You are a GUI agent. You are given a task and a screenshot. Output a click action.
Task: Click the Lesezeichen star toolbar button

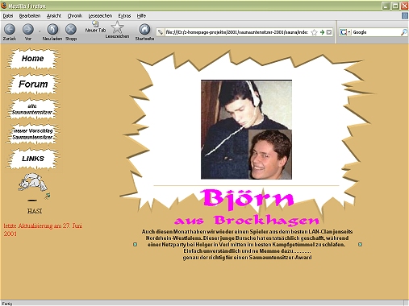click(117, 30)
